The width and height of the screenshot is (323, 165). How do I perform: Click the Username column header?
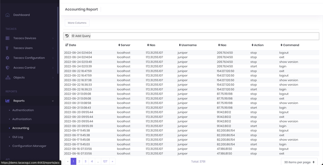[189, 45]
